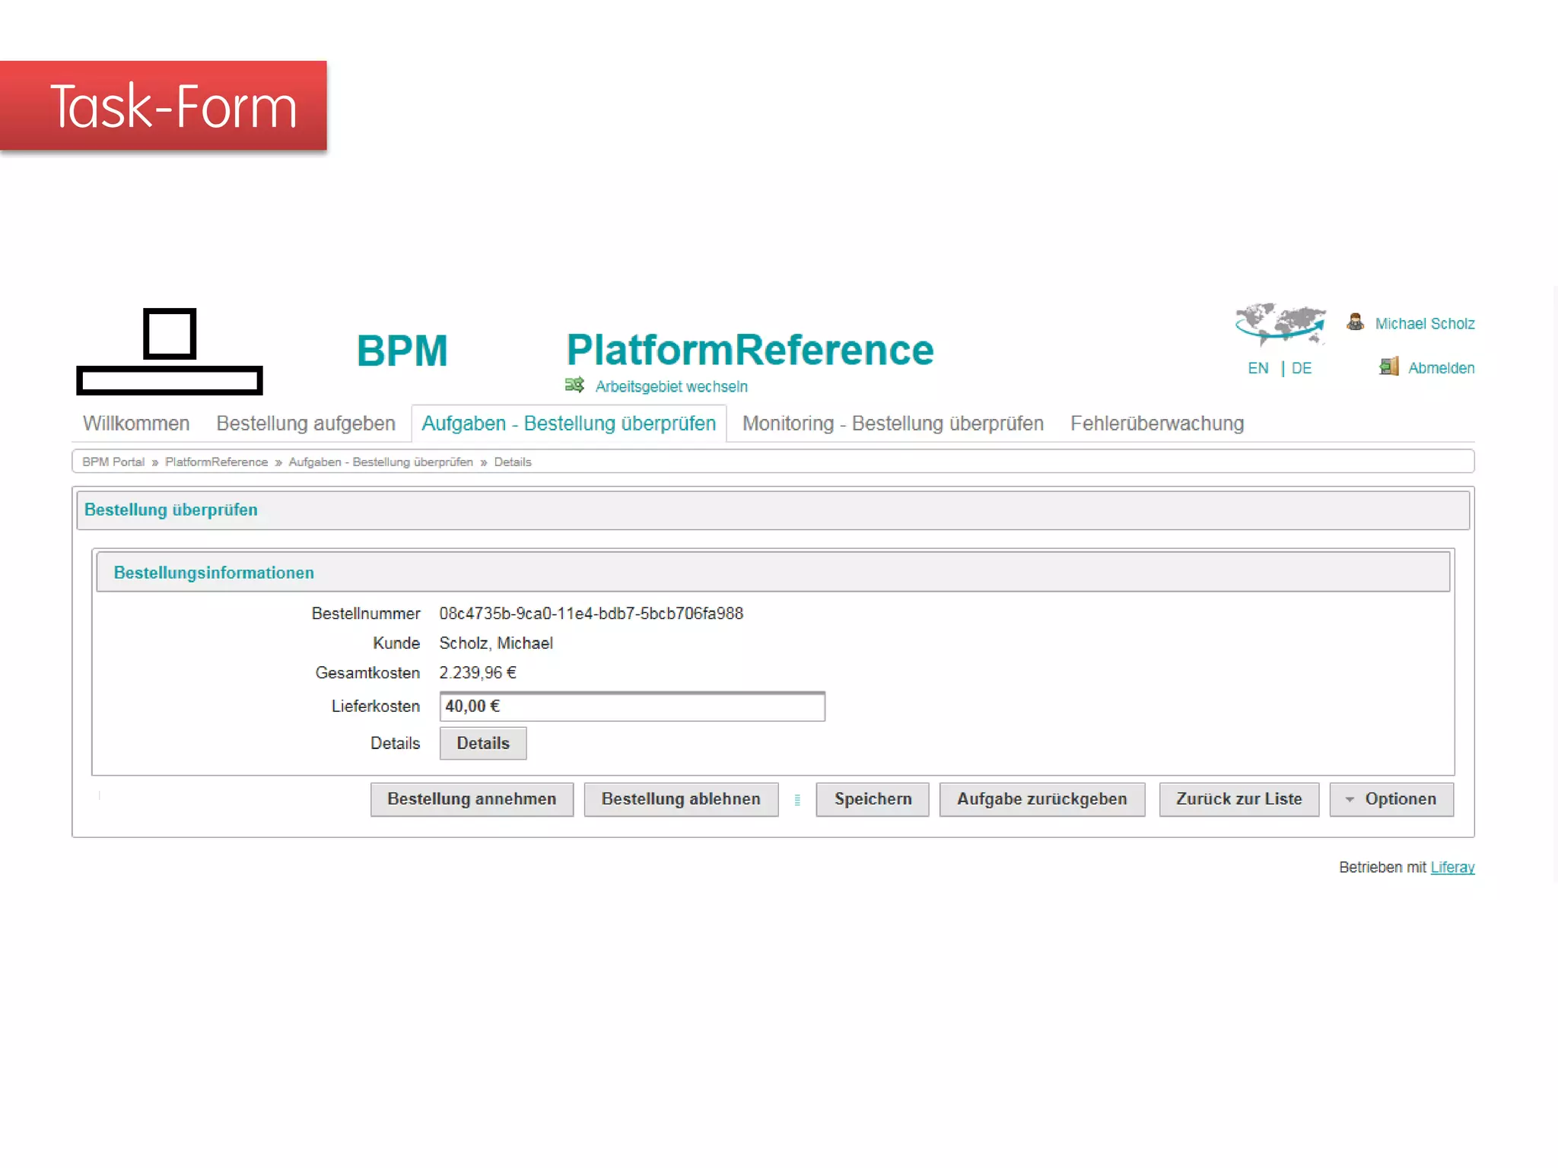Go to Fehlerüberwachung tab
The height and width of the screenshot is (1168, 1558).
click(1156, 424)
